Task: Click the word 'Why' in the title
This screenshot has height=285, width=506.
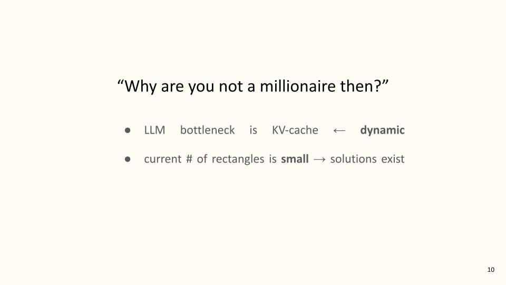Action: [x=140, y=87]
